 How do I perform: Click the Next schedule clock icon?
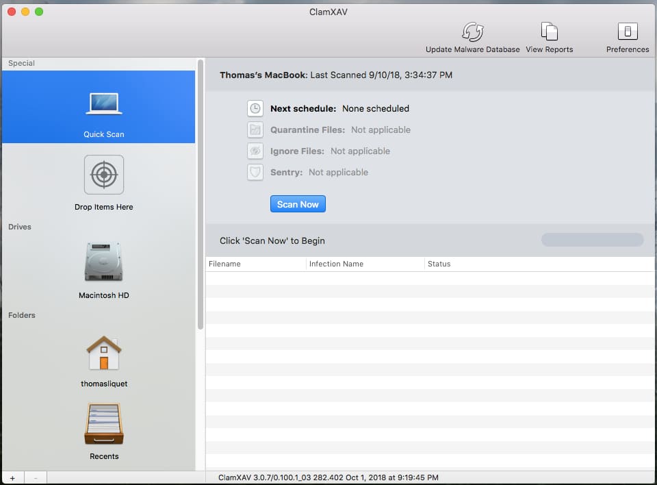(x=255, y=109)
